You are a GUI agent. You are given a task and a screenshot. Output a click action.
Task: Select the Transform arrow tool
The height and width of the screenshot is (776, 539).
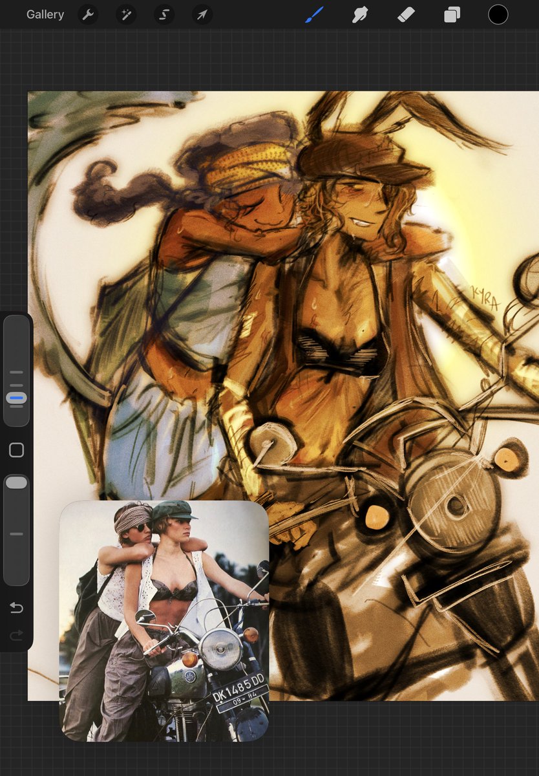click(202, 14)
